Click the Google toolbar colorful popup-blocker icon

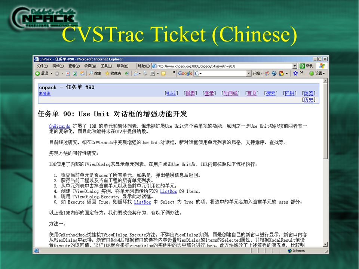[x=281, y=74]
